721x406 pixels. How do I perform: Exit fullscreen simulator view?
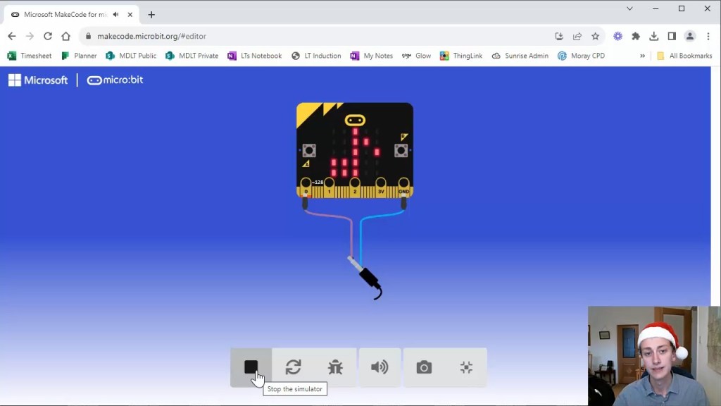point(466,367)
